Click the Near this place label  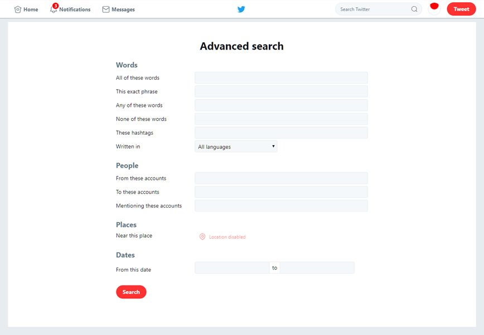coord(134,236)
